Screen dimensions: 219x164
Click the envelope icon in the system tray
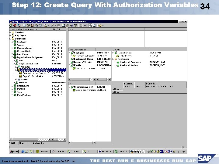pyautogui.click(x=174, y=152)
